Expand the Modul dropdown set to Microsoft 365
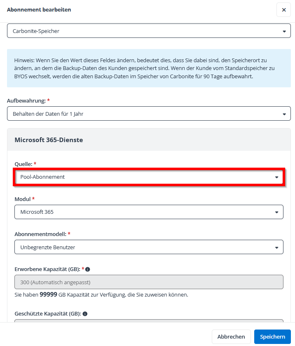This screenshot has height=346, width=295. coord(149,212)
